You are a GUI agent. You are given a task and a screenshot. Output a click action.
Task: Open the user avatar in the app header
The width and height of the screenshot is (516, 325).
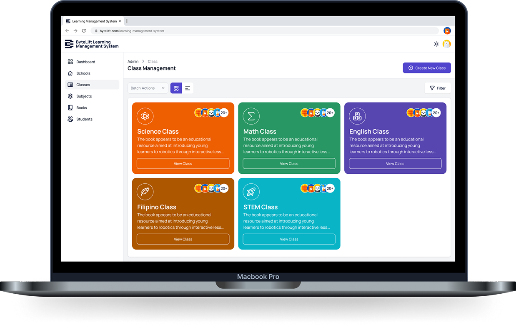click(446, 44)
